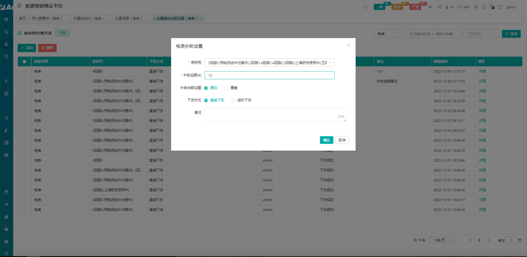Open the orange 紧急 alarm badge
Viewport: 527px width, 257px height.
tap(397, 7)
